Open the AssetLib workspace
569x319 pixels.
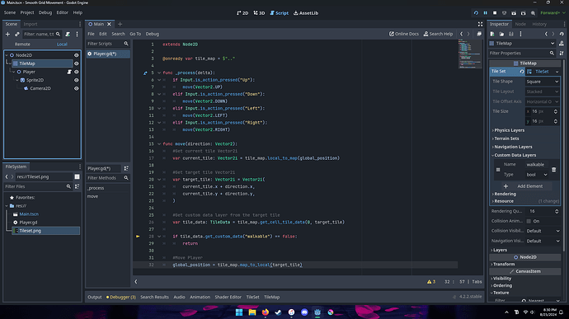point(306,12)
